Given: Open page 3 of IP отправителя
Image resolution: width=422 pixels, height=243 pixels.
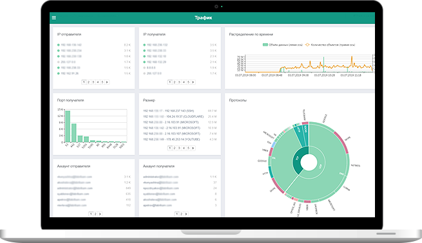Looking at the screenshot, I should 93,82.
